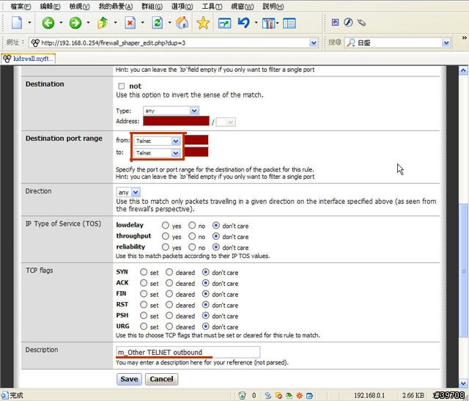Viewport: 469px width, 401px height.
Task: Click the site icon in the address bar
Action: coord(35,43)
